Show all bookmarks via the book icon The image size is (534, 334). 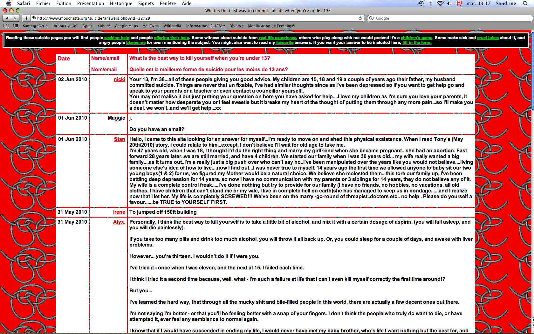click(6, 26)
